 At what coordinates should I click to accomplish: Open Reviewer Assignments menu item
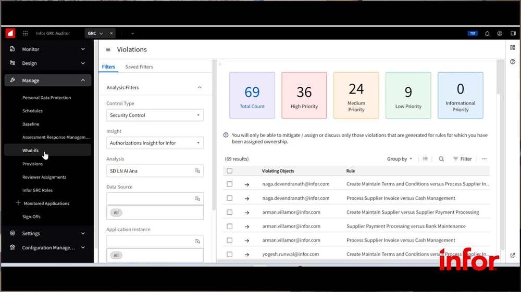tap(44, 177)
